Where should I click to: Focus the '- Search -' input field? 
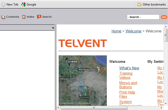point(143,17)
